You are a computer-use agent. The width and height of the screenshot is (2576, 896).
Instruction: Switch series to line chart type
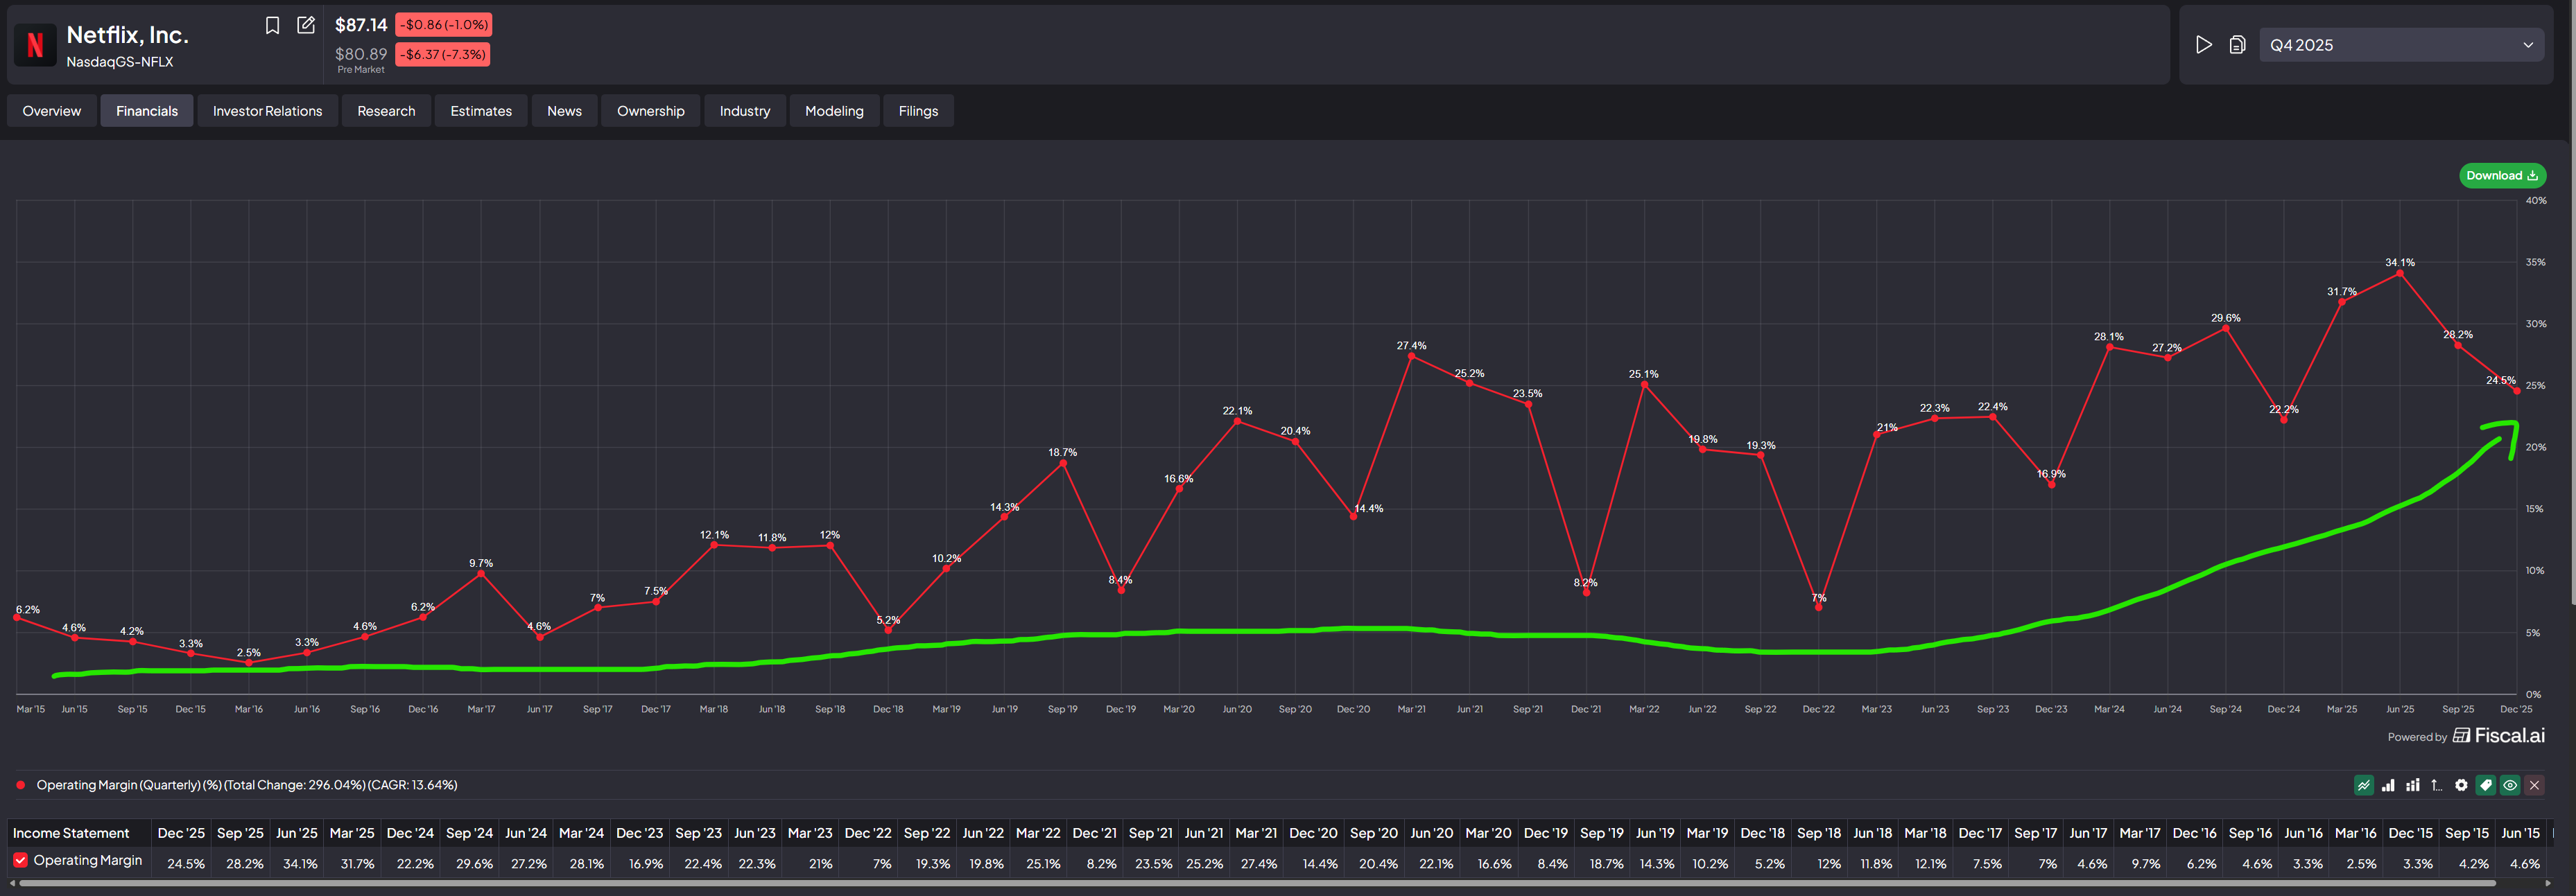pos(2363,785)
